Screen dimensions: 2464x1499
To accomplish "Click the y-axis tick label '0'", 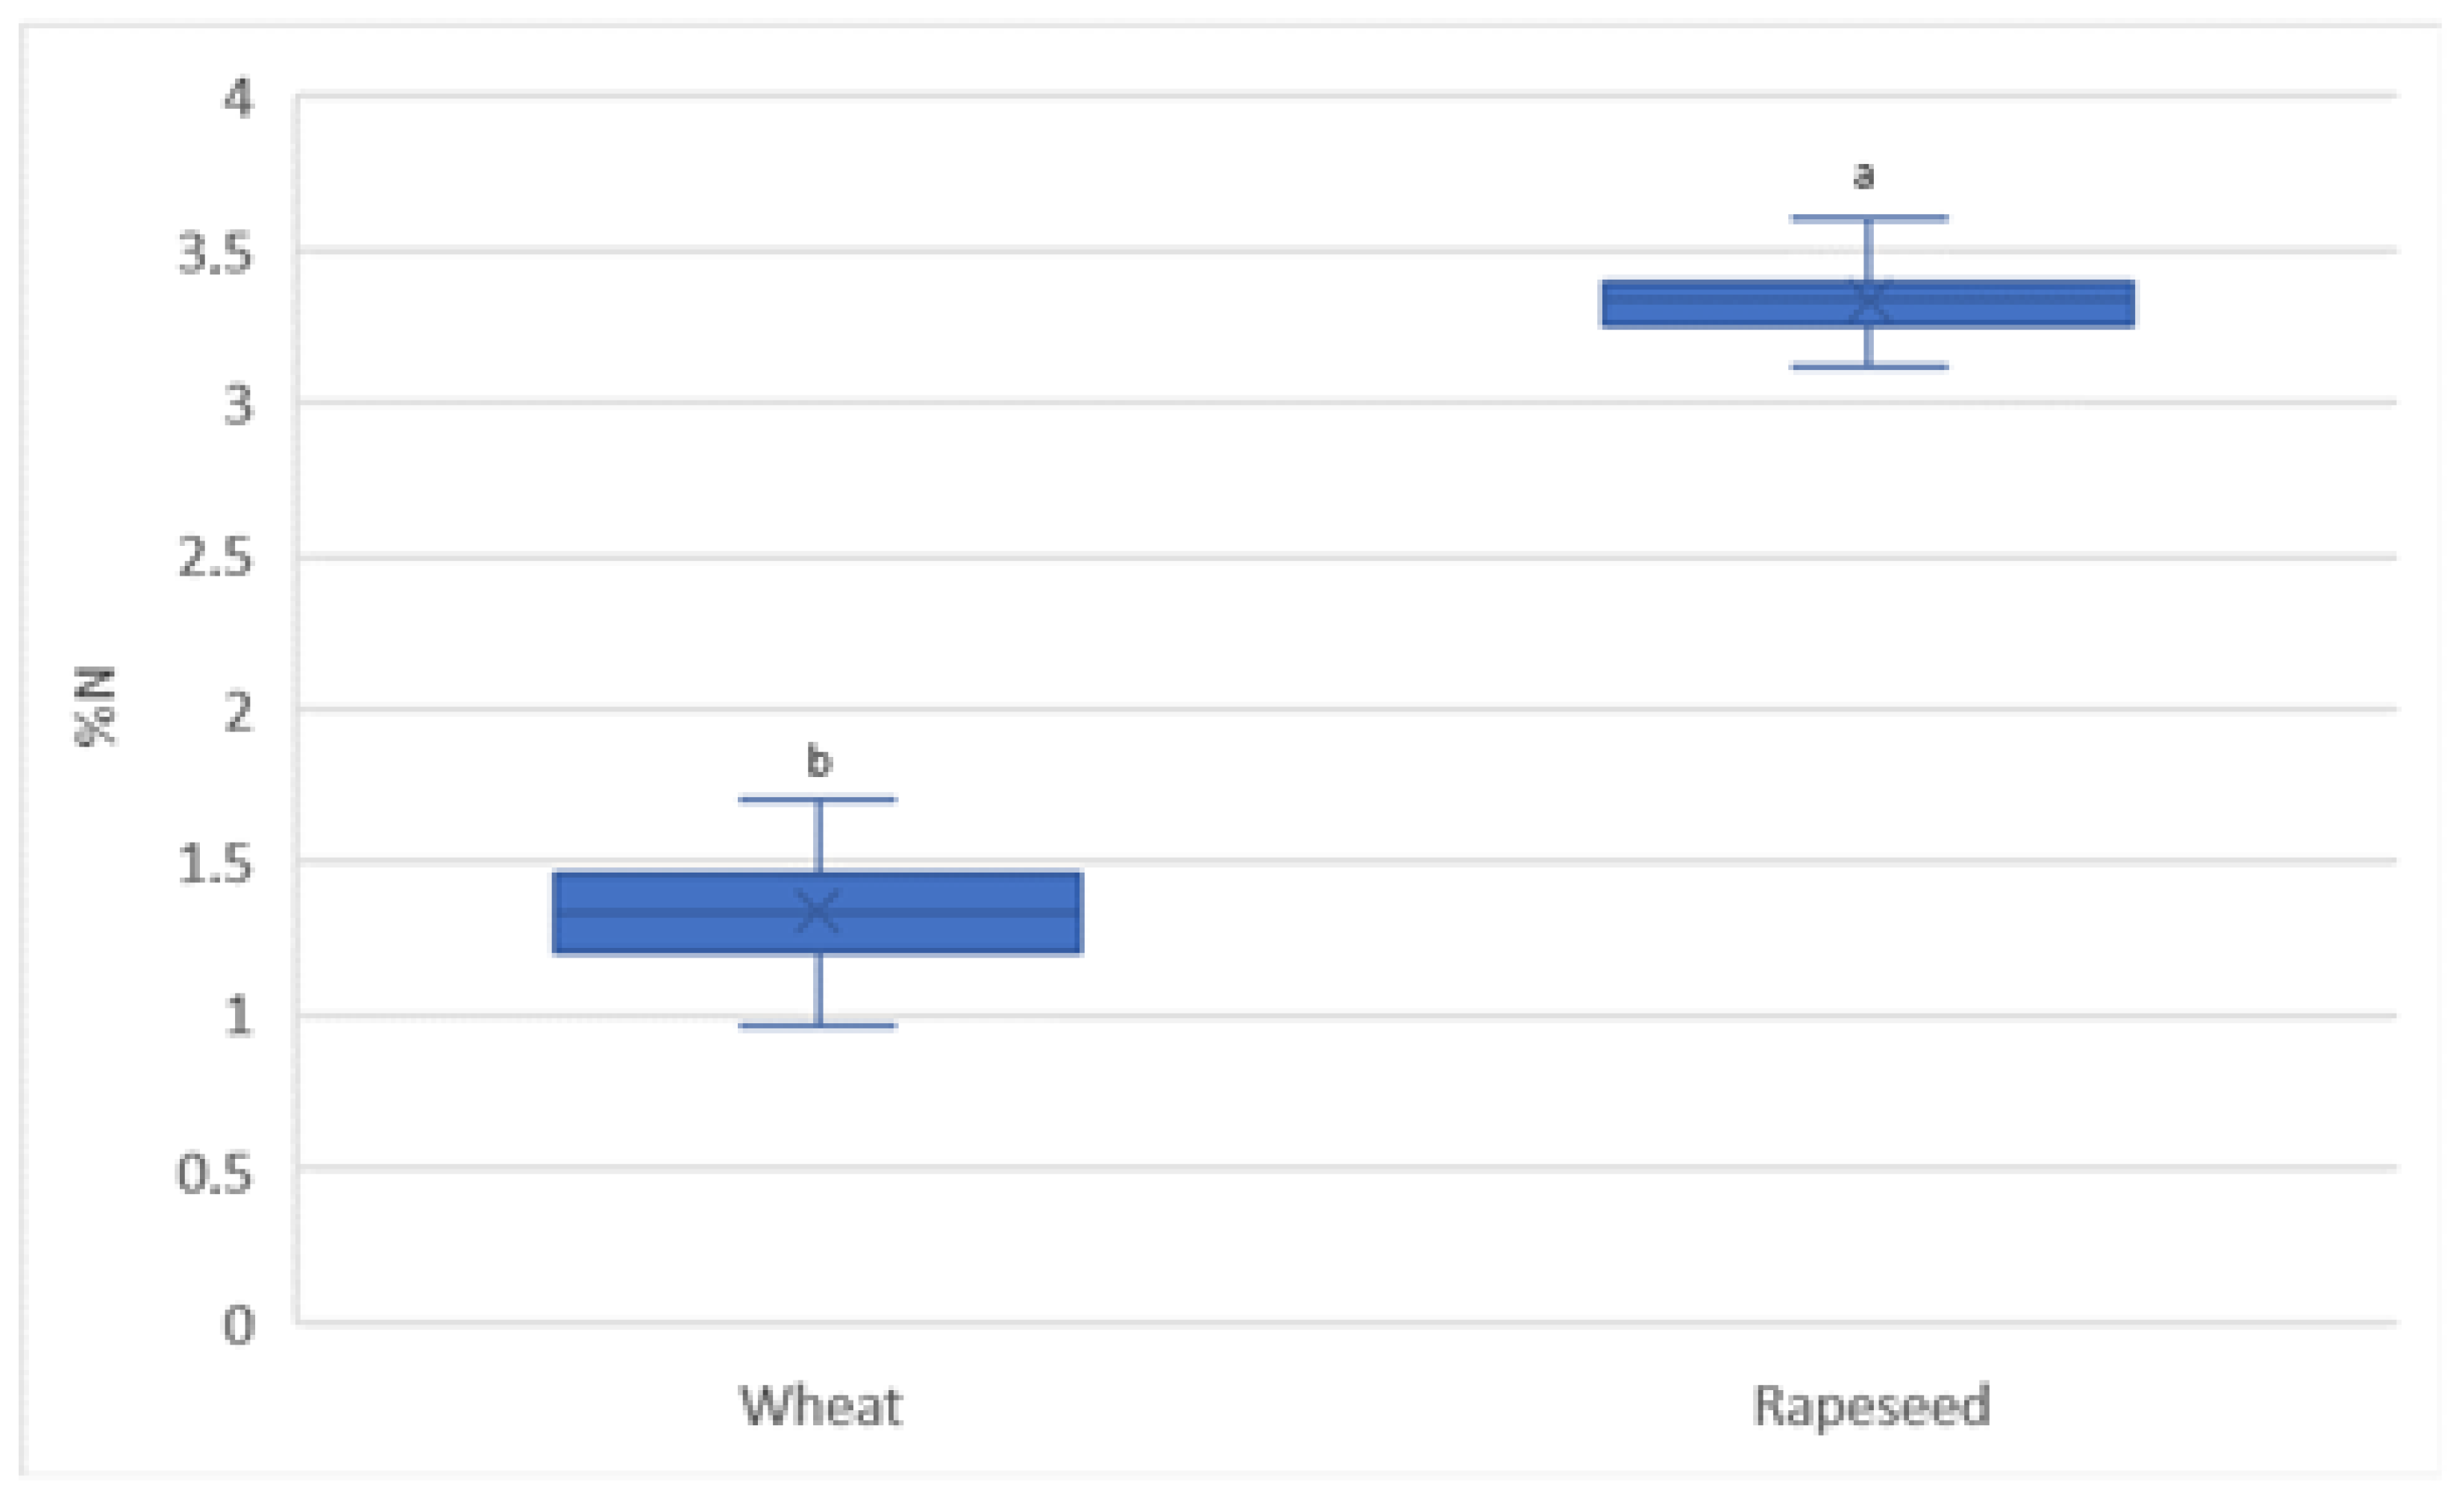I will click(x=238, y=1325).
